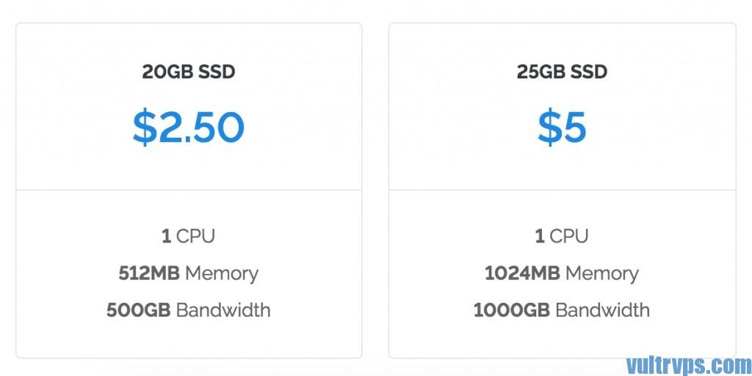Click the 500GB Bandwidth text
The width and height of the screenshot is (752, 376).
[189, 310]
